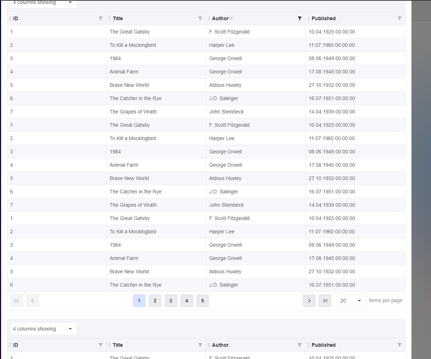Click drag handle of bottom grid Title column

click(x=110, y=345)
